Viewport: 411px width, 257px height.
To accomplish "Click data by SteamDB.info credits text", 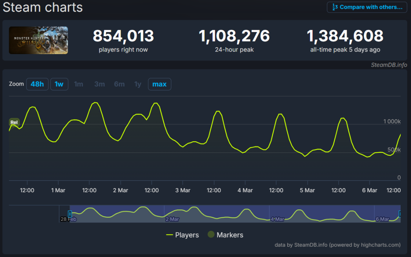I will tap(338, 245).
